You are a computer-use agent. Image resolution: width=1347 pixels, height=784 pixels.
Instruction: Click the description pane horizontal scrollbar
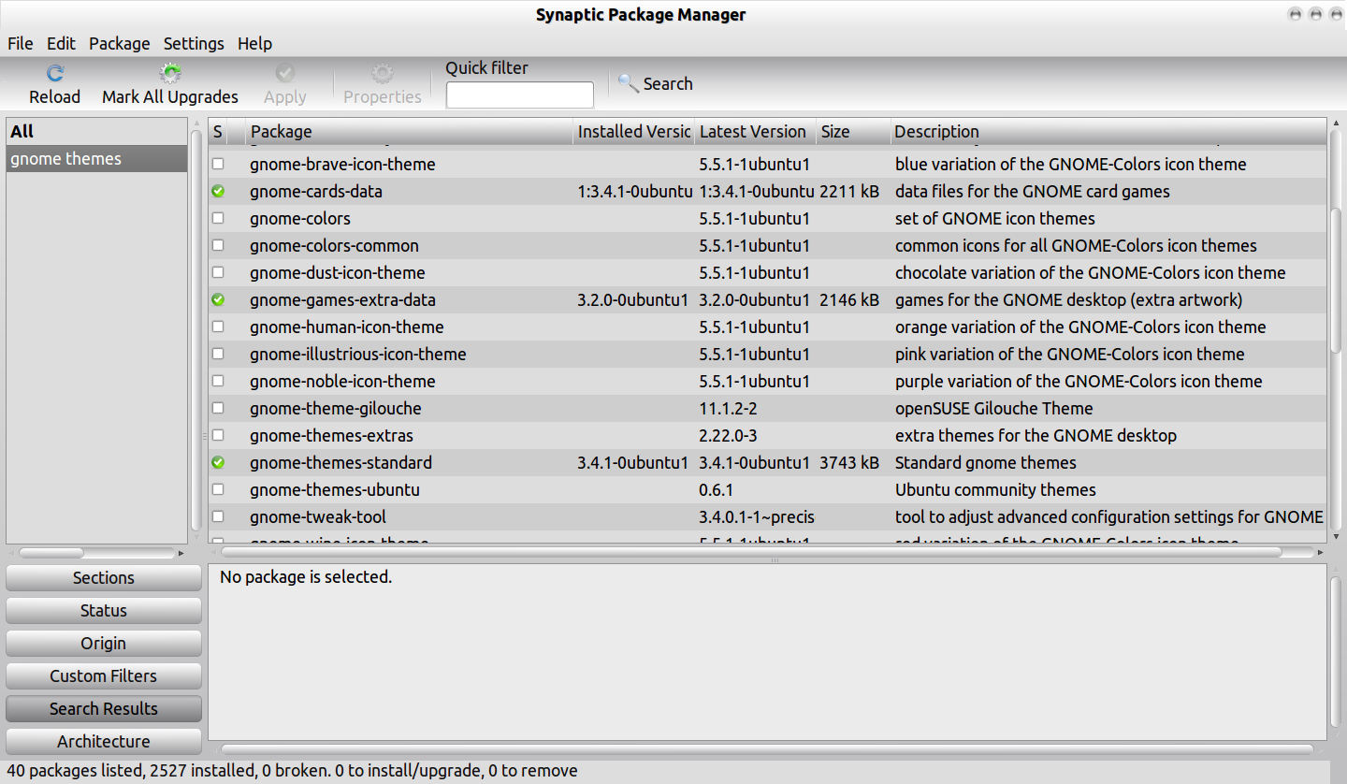pos(767,749)
